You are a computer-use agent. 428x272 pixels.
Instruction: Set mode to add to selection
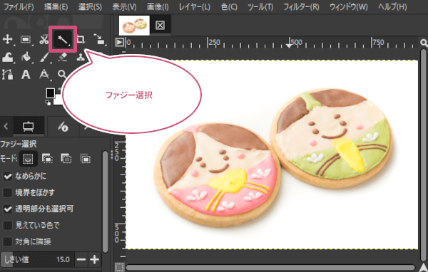click(x=47, y=158)
